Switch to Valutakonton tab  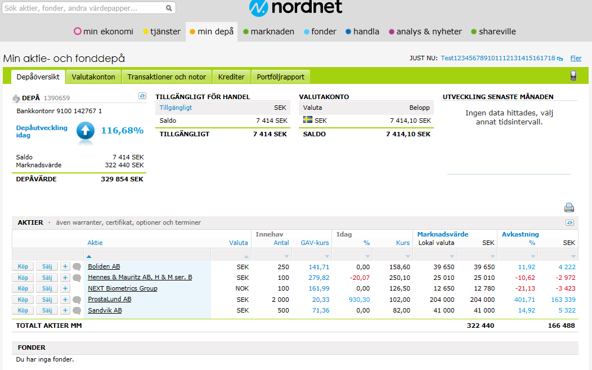coord(93,77)
